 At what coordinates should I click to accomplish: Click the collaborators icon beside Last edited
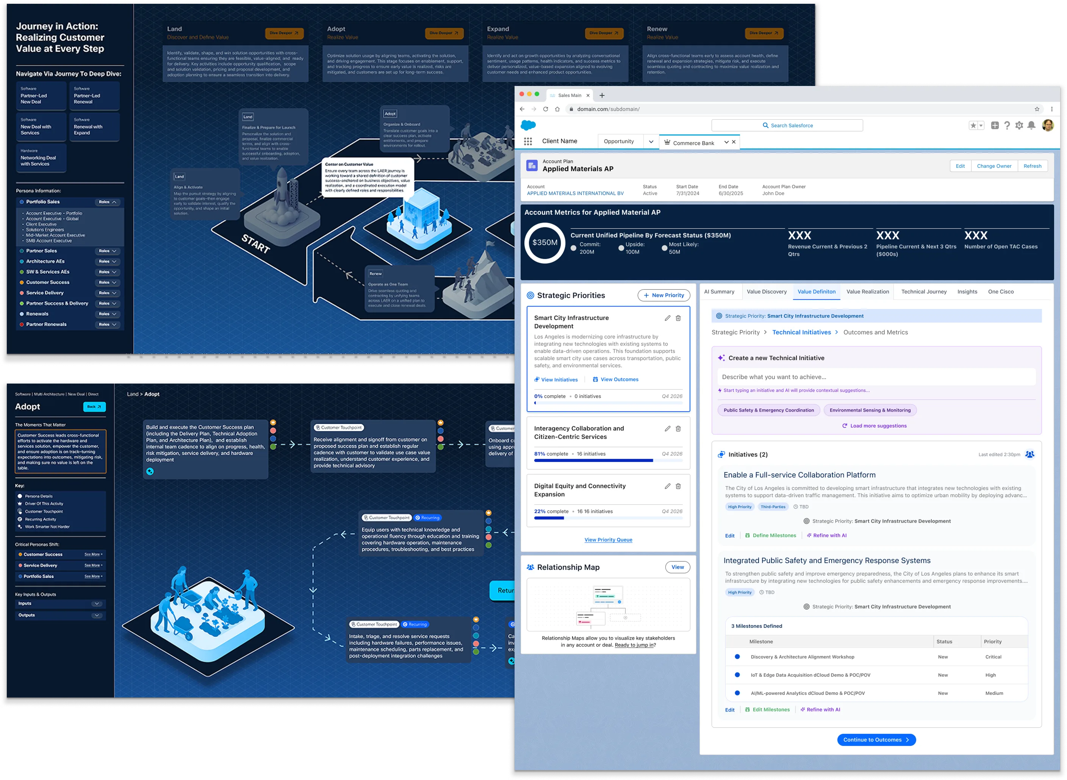tap(1030, 454)
